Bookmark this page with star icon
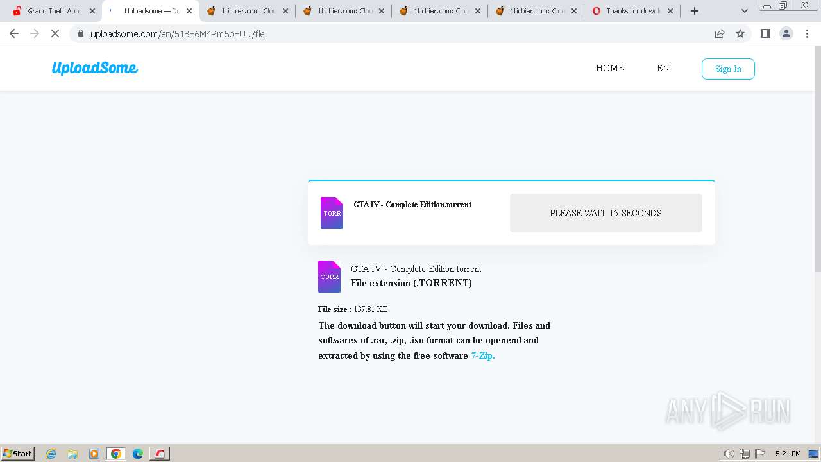Image resolution: width=821 pixels, height=462 pixels. (740, 33)
